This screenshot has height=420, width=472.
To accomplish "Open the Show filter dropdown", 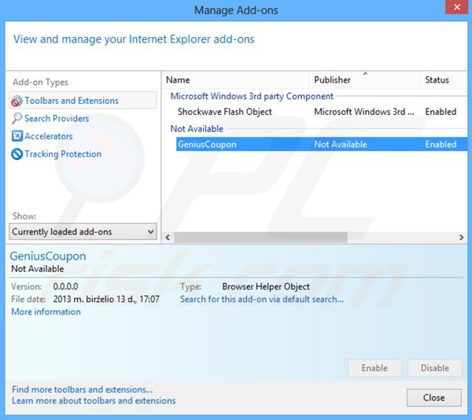I will point(83,232).
